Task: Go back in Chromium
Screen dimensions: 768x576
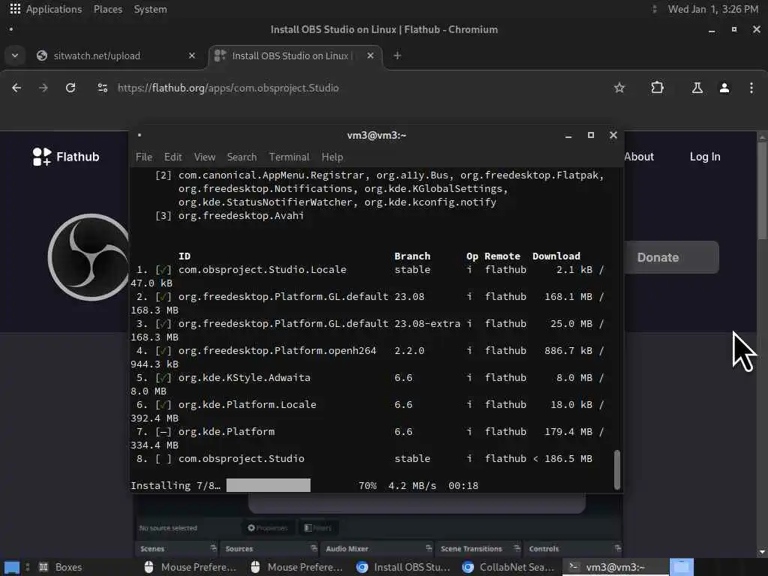Action: point(16,88)
